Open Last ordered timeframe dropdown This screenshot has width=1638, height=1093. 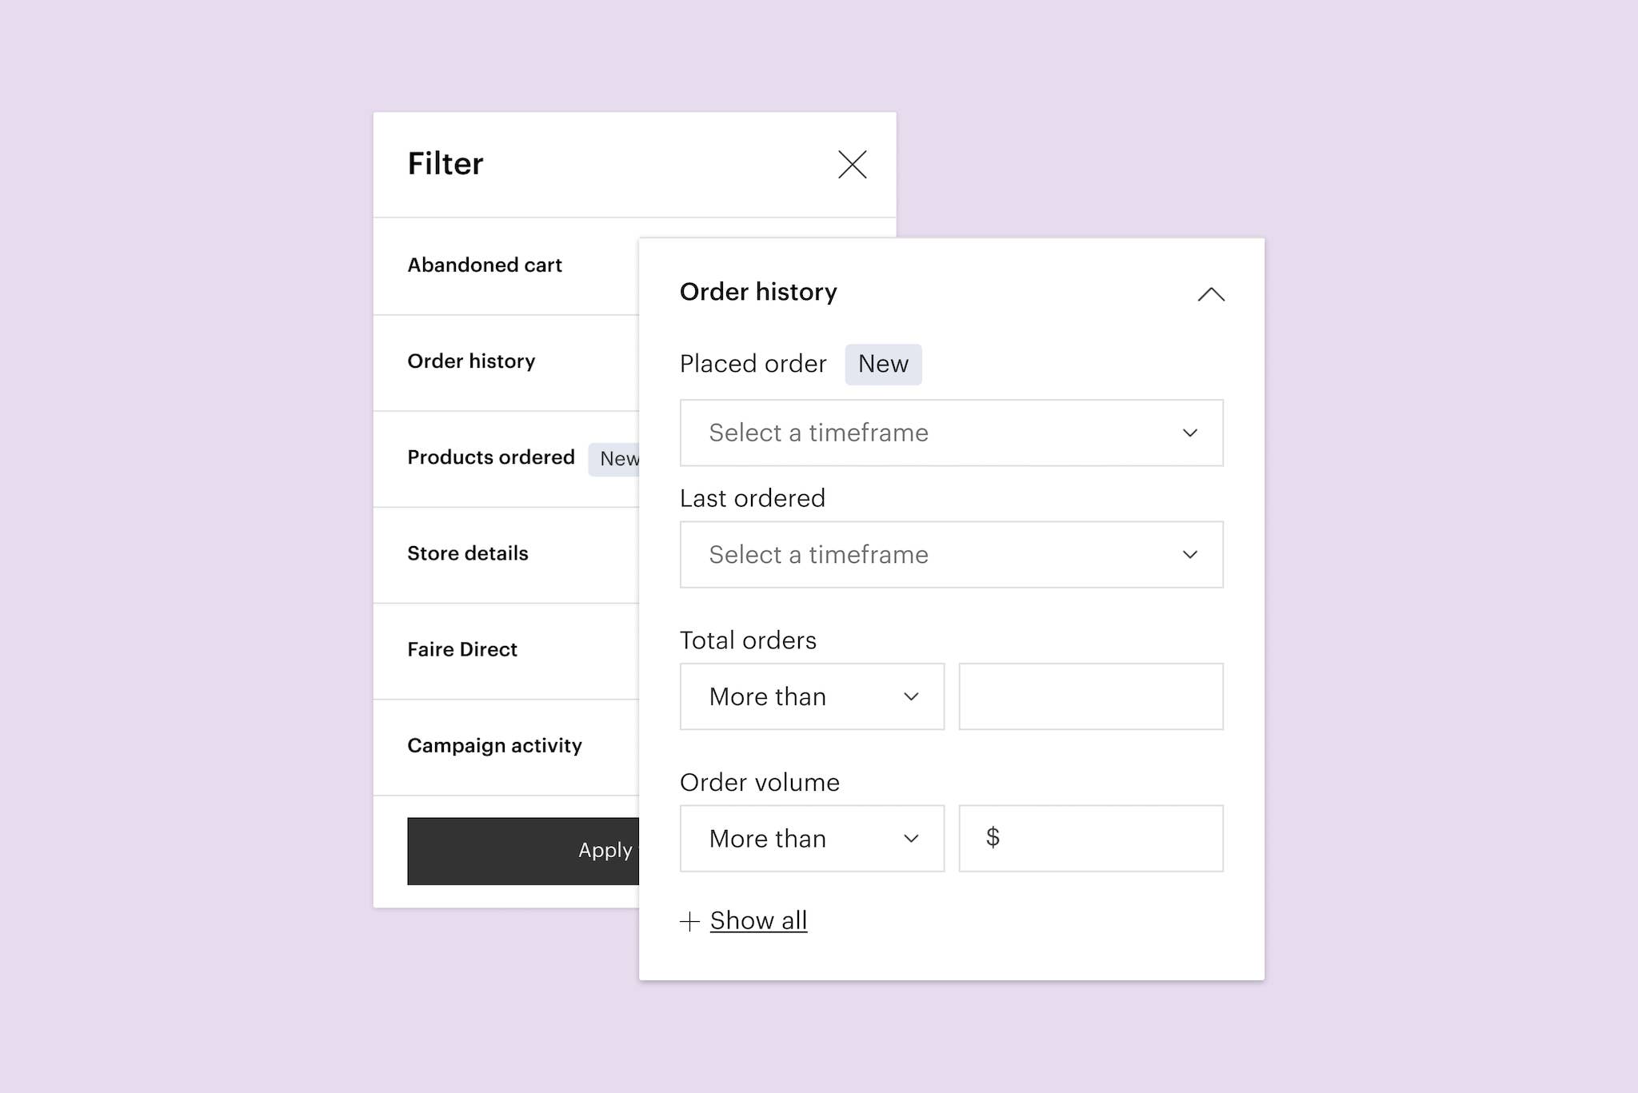951,555
